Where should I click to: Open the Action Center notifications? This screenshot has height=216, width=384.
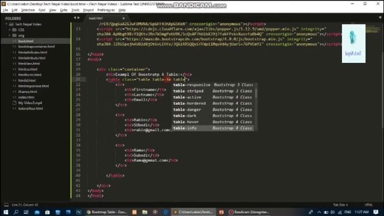click(376, 212)
